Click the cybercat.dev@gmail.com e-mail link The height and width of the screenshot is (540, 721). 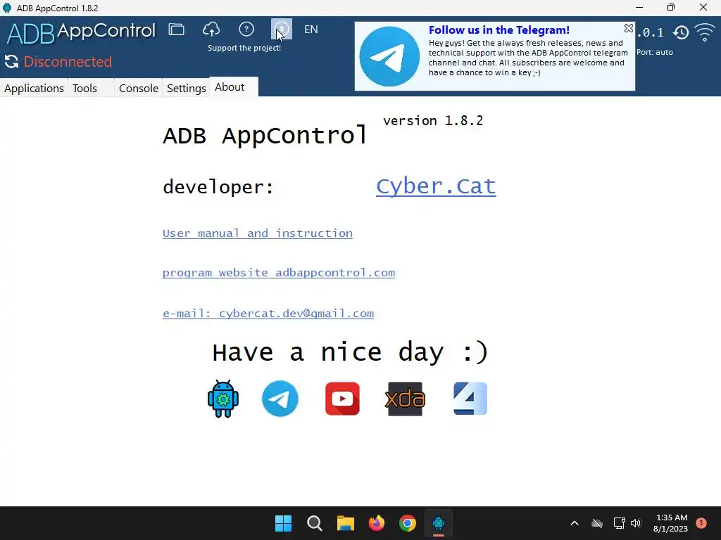(x=268, y=314)
